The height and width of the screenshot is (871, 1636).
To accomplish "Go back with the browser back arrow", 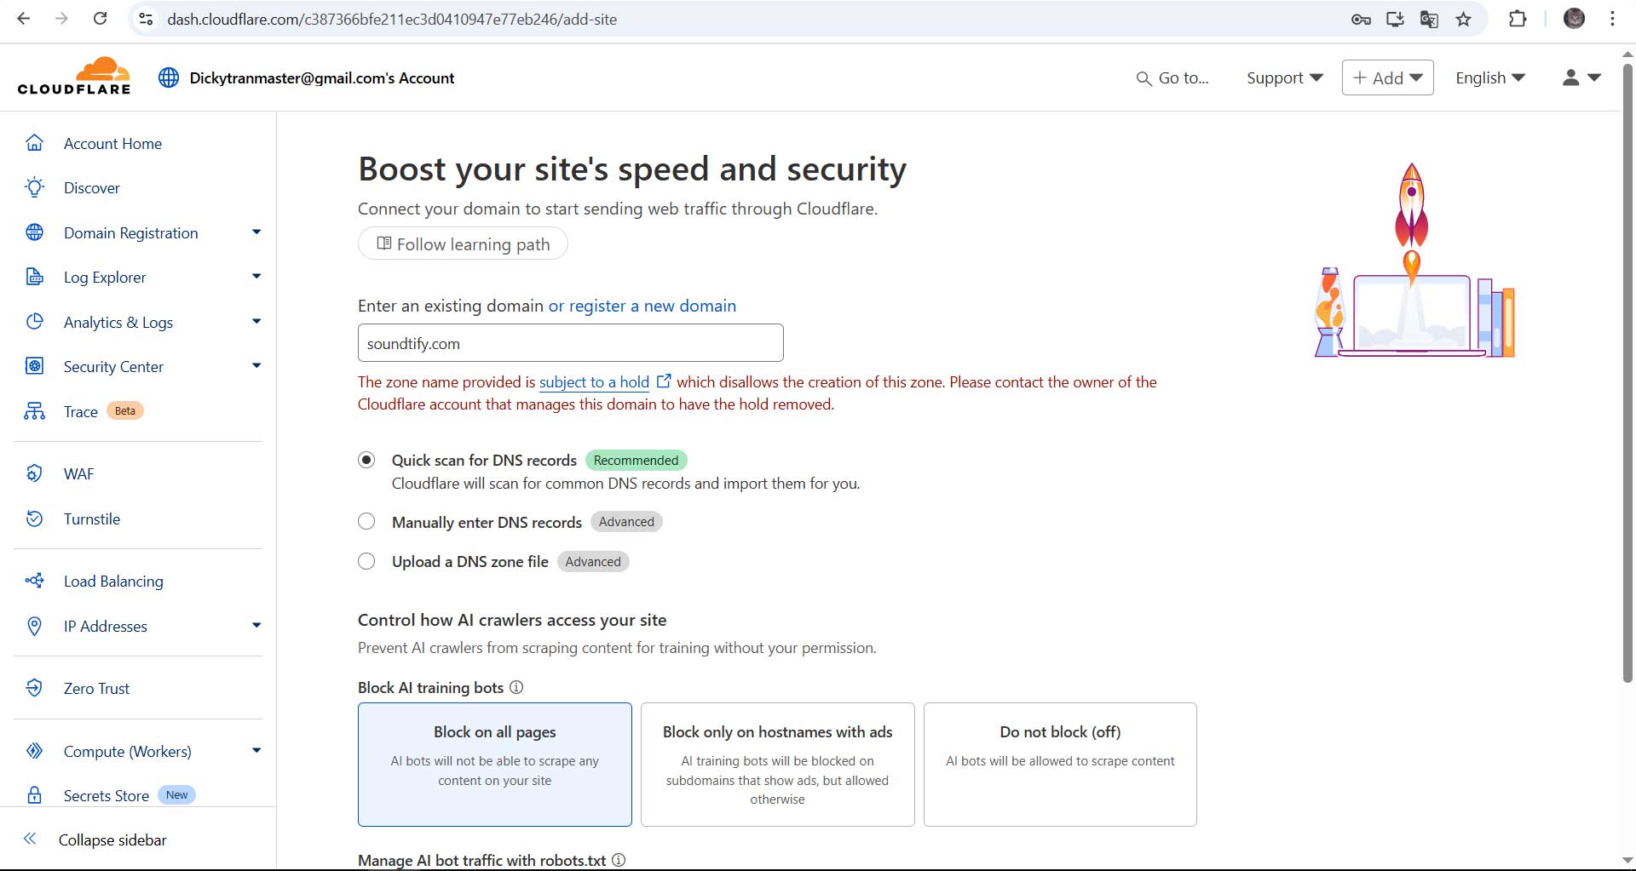I will coord(24,19).
